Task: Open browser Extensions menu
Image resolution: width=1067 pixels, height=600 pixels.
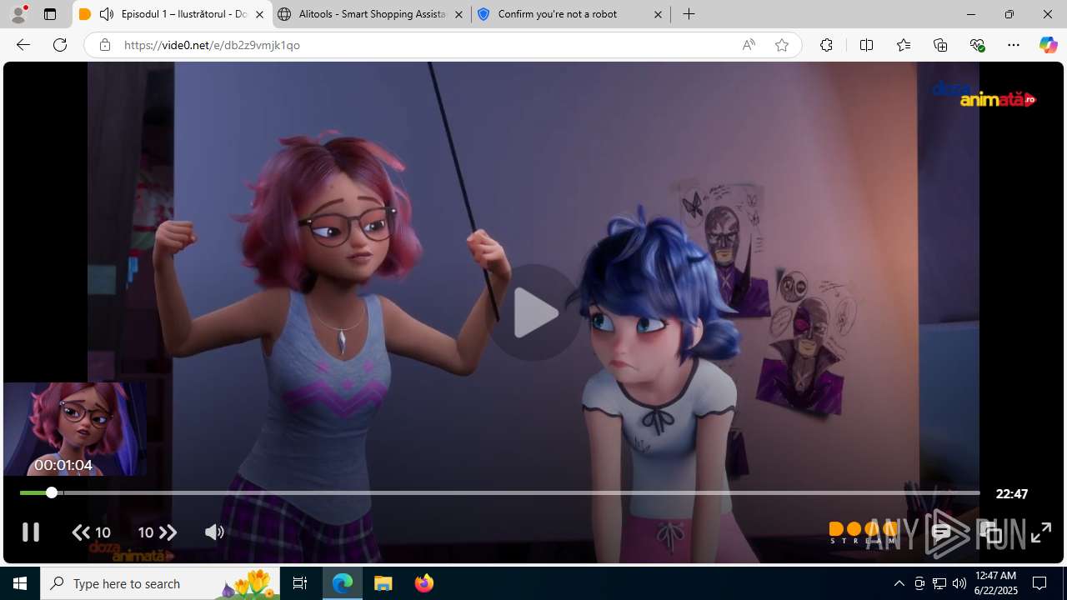Action: [826, 45]
